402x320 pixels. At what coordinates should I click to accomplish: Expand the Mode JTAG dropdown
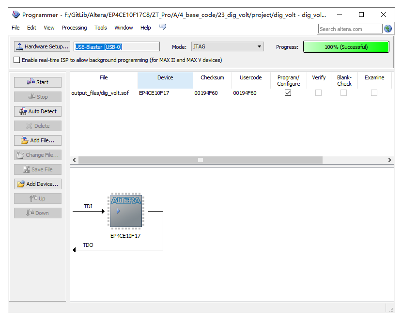228,46
